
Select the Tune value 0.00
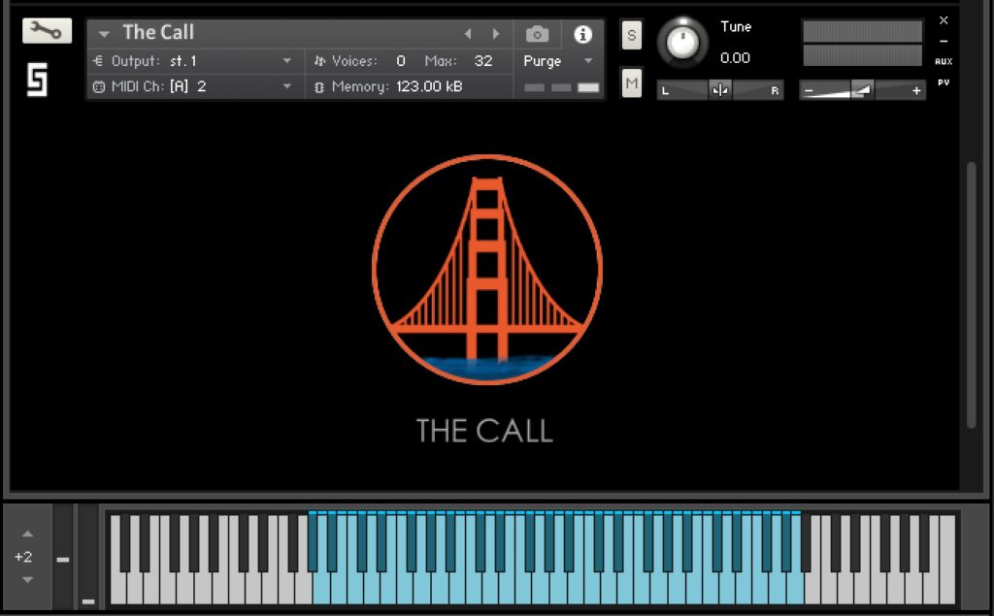(736, 58)
